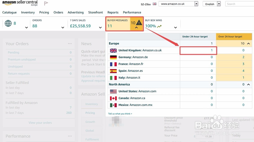Click the Mexico flag icon
Viewport: 254px width, 142px height.
[113, 105]
